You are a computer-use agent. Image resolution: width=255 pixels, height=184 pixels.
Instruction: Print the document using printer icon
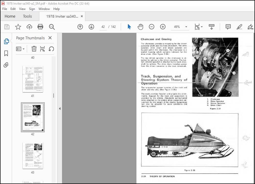click(40, 27)
